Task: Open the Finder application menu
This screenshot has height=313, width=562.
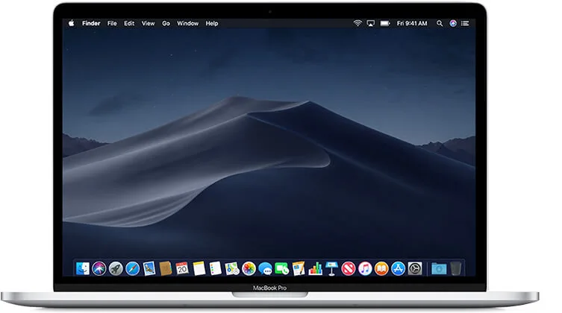Action: 91,23
